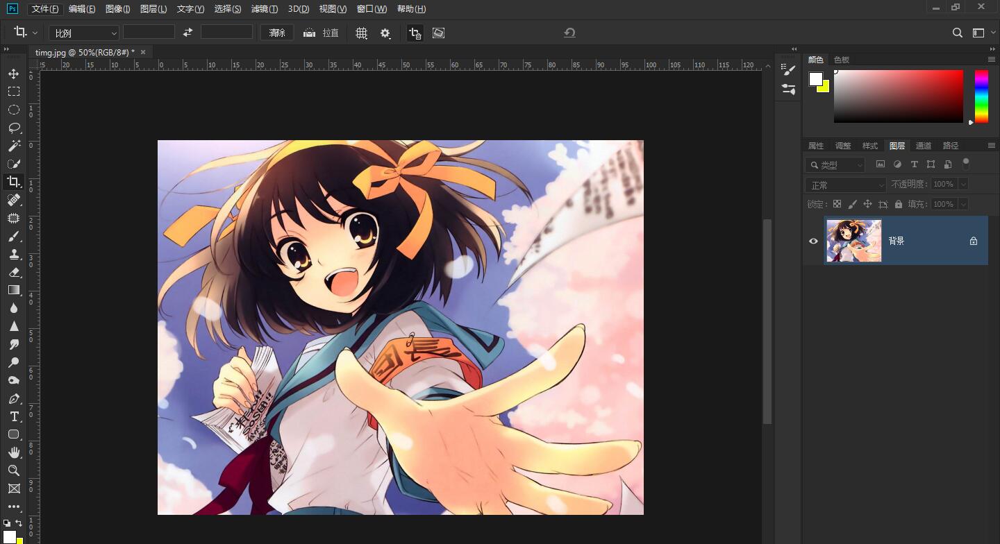Swap crop width and height values
Viewport: 1000px width, 544px height.
point(187,33)
